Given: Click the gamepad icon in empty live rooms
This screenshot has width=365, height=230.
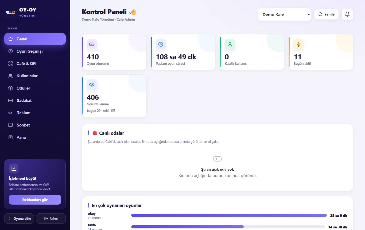Looking at the screenshot, I should pos(218,159).
